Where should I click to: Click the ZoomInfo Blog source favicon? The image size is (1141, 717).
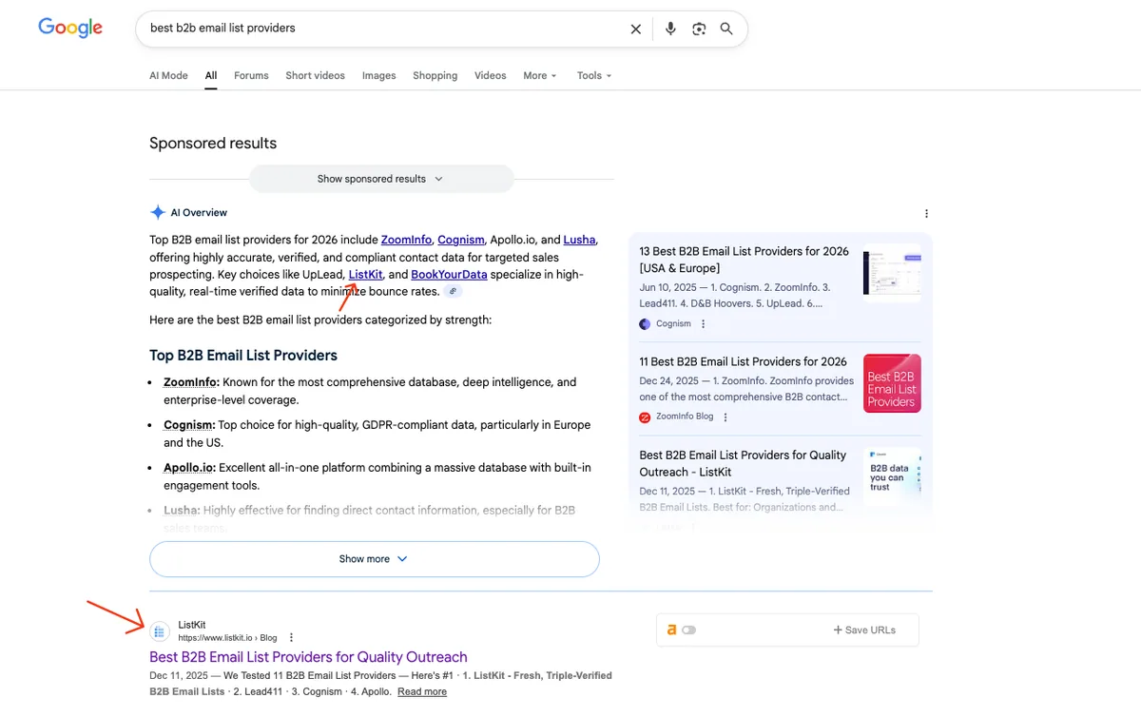pyautogui.click(x=645, y=417)
